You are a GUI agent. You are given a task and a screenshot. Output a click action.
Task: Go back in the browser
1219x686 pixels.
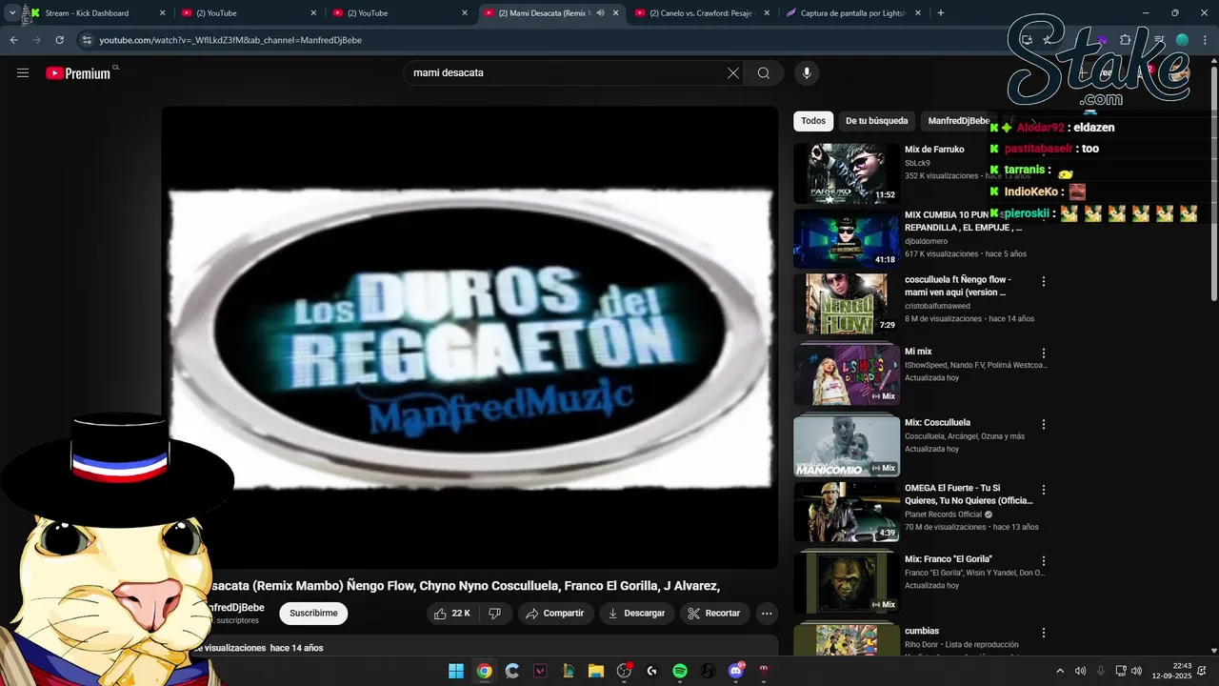[x=13, y=40]
